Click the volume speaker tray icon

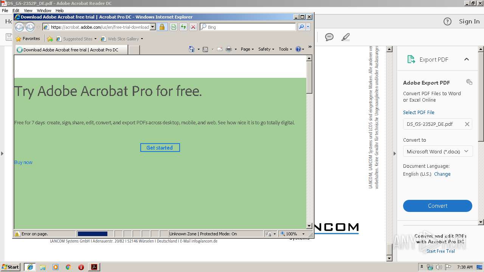[x=439, y=267]
